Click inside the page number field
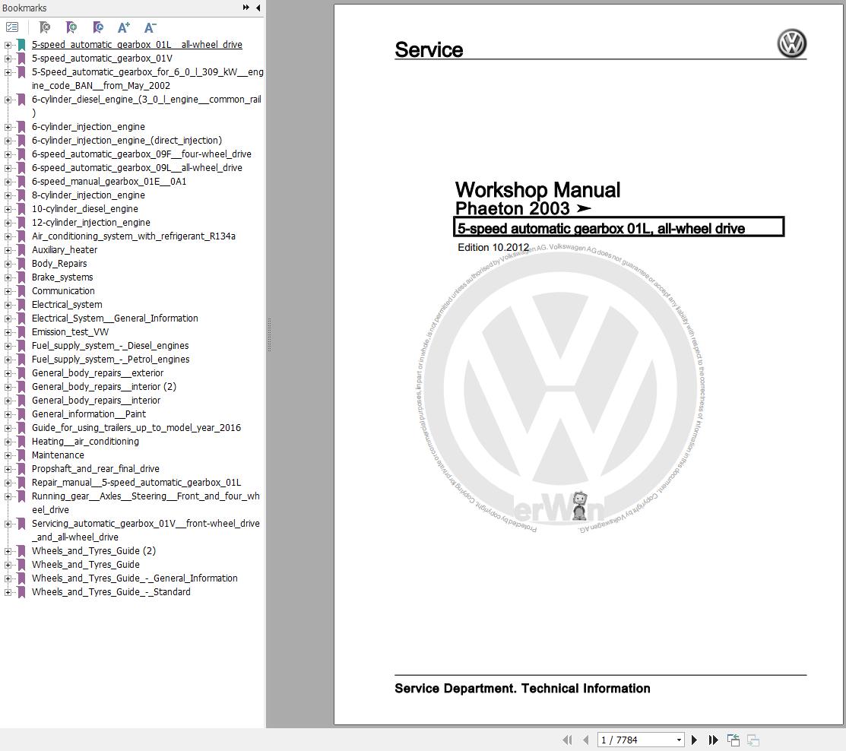Viewport: 846px width, 751px height. tap(631, 740)
